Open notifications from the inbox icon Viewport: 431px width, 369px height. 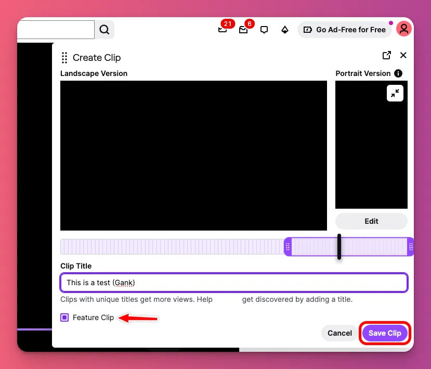click(222, 30)
